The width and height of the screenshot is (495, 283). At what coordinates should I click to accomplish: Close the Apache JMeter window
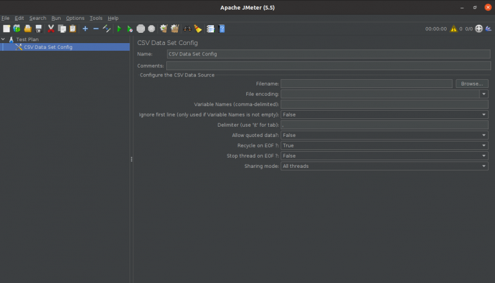click(x=488, y=7)
